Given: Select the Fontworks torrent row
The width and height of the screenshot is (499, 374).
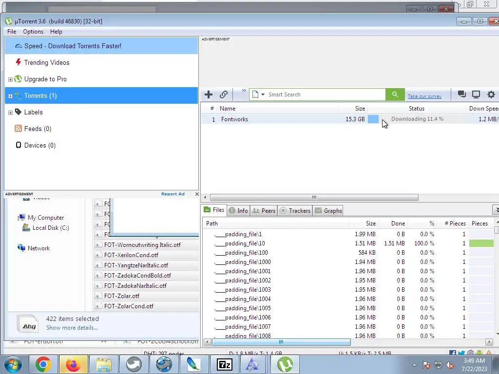Looking at the screenshot, I should (x=350, y=119).
